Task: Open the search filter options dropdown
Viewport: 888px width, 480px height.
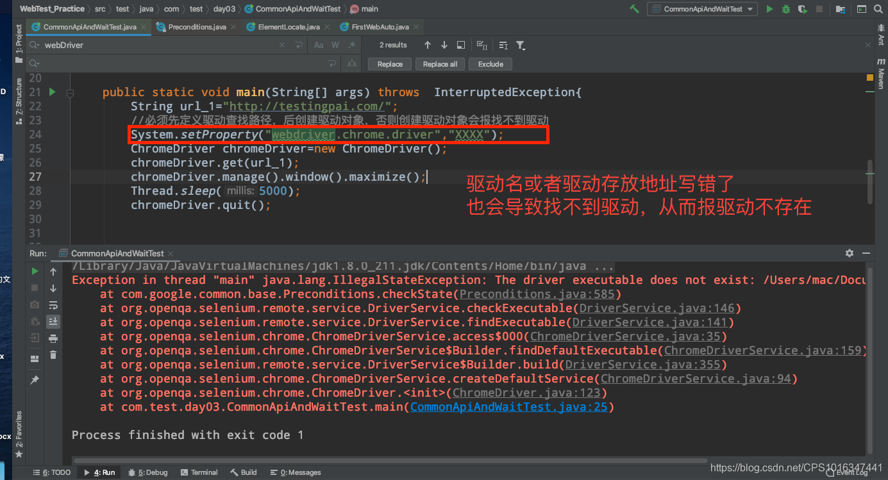Action: [520, 45]
